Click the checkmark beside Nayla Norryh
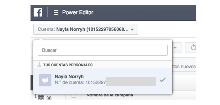This screenshot has width=220, height=105. (163, 80)
